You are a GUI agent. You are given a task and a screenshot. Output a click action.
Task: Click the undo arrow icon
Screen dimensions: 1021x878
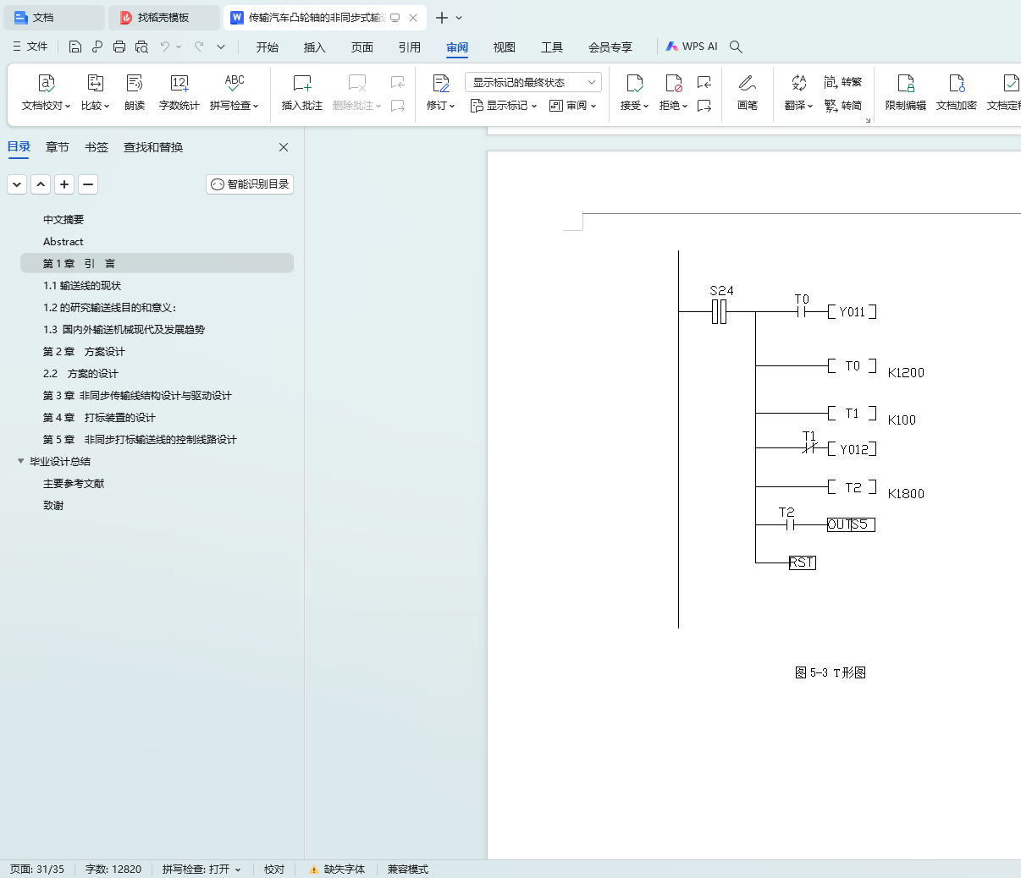point(165,47)
